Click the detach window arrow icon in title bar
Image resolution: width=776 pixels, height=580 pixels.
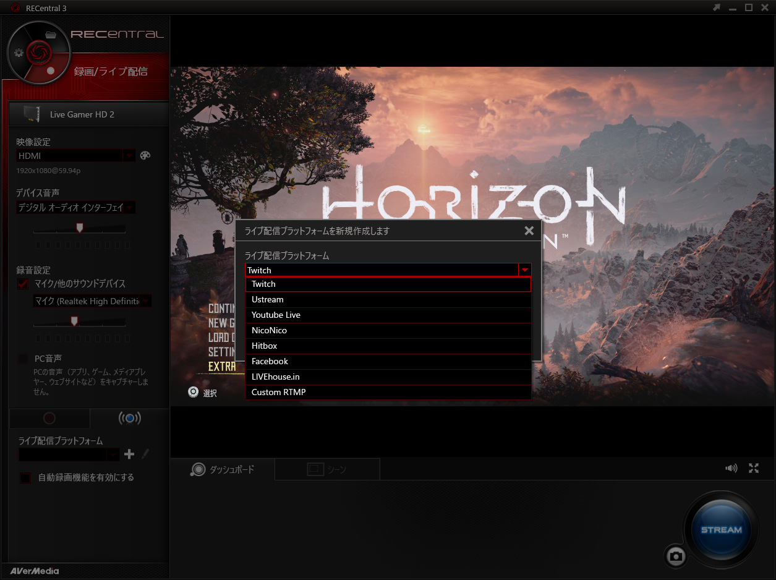click(x=717, y=7)
